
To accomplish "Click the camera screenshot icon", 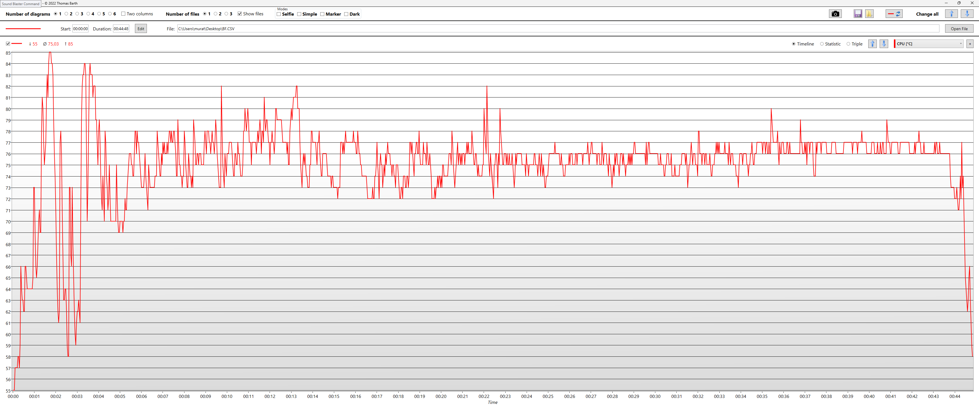I will (835, 14).
